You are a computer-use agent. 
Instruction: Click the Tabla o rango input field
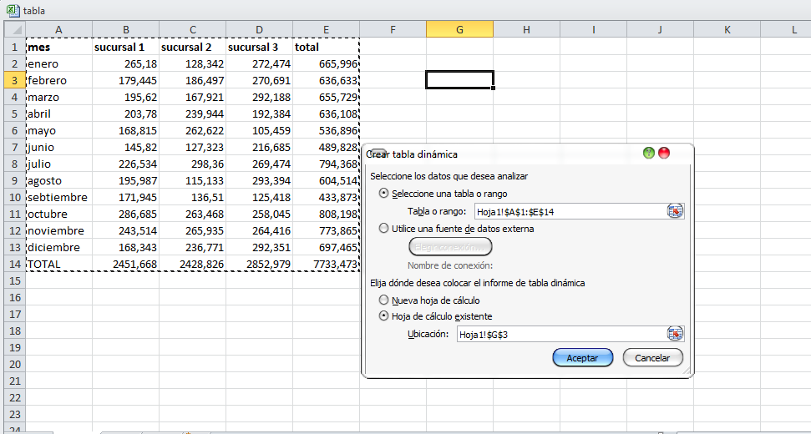tap(571, 211)
